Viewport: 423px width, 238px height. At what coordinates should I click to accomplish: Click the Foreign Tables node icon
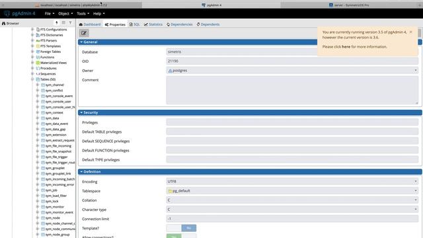[38, 52]
